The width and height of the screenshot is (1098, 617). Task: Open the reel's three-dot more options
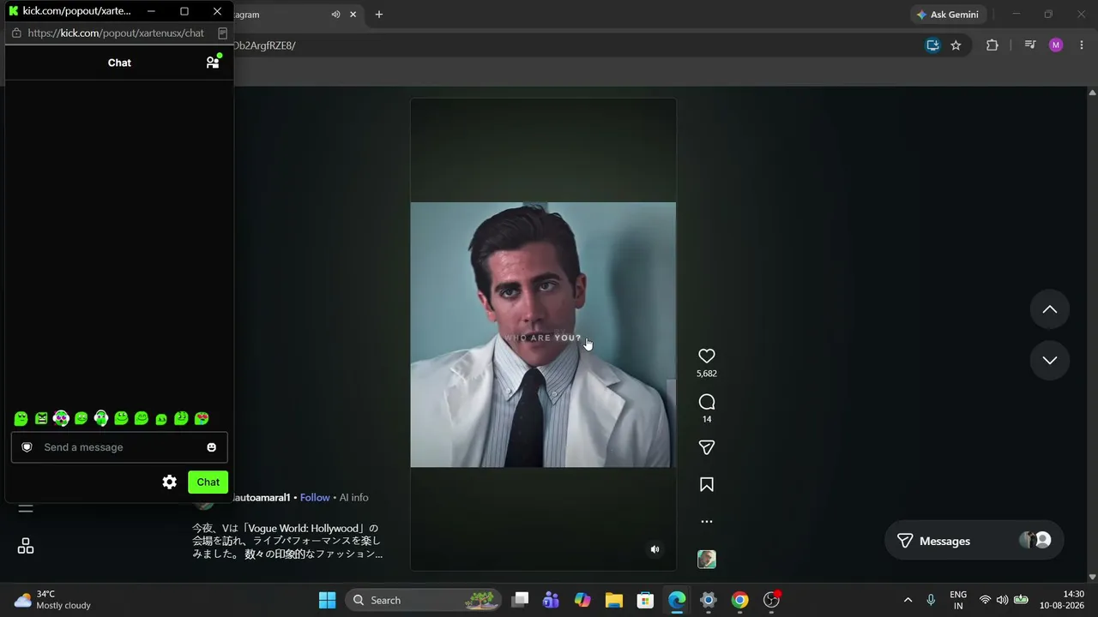[x=707, y=521]
